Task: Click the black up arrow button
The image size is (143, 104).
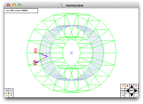Action: coord(132,86)
